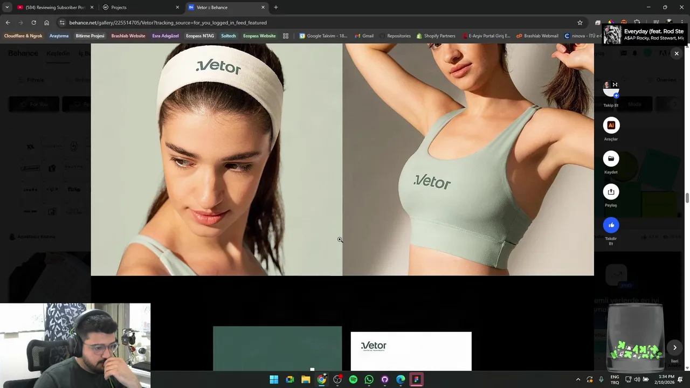Select the Vetor :: Behance tab

pos(226,8)
